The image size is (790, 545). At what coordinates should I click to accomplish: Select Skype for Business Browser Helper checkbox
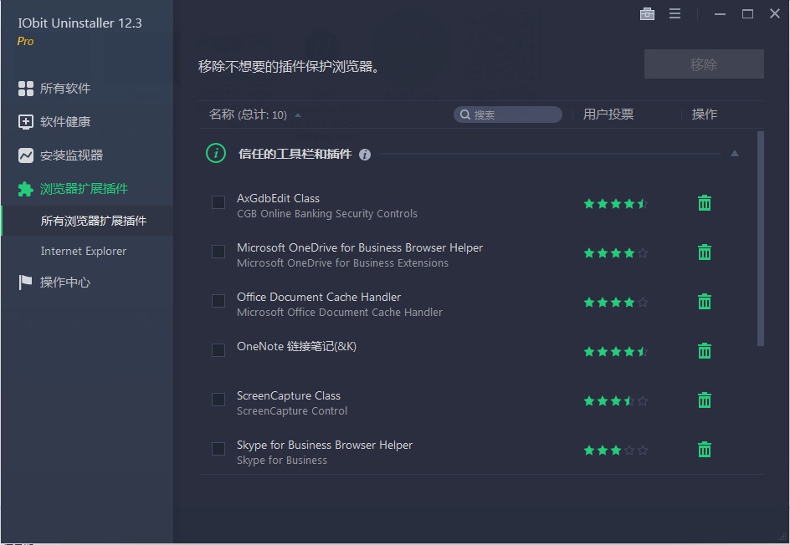(x=218, y=449)
